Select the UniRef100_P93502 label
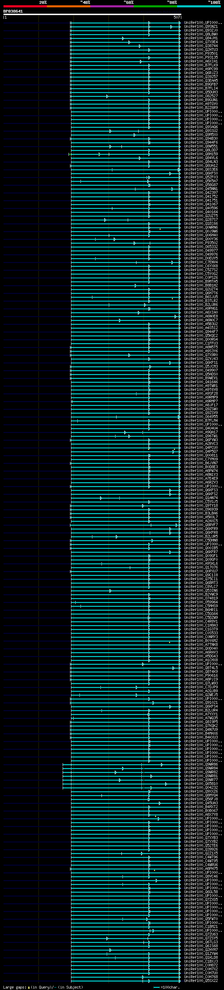The width and height of the screenshot is (224, 990). click(201, 243)
